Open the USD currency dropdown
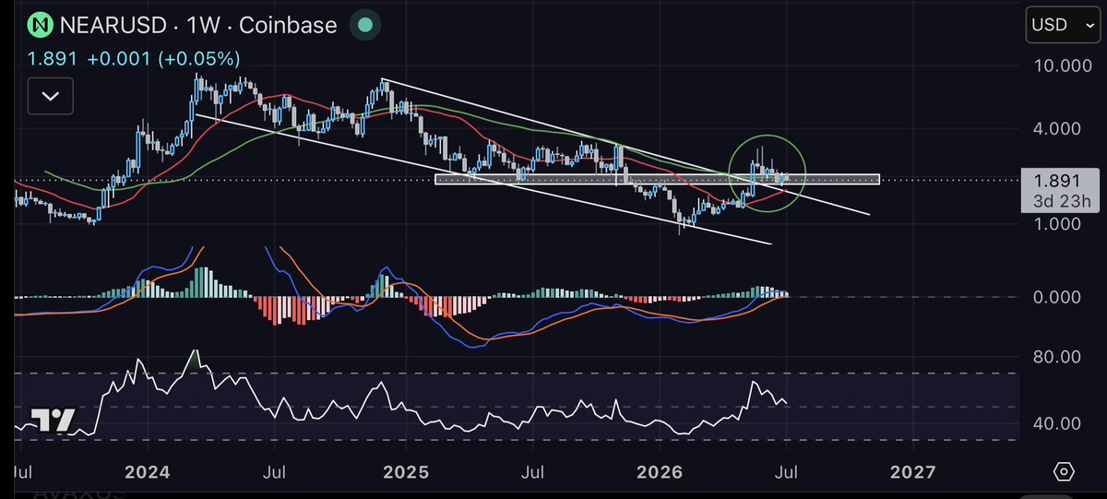This screenshot has width=1107, height=499. coord(1062,25)
